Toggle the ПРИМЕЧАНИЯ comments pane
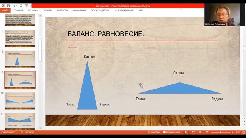Viewport: 246px width, 138px height. click(x=171, y=132)
